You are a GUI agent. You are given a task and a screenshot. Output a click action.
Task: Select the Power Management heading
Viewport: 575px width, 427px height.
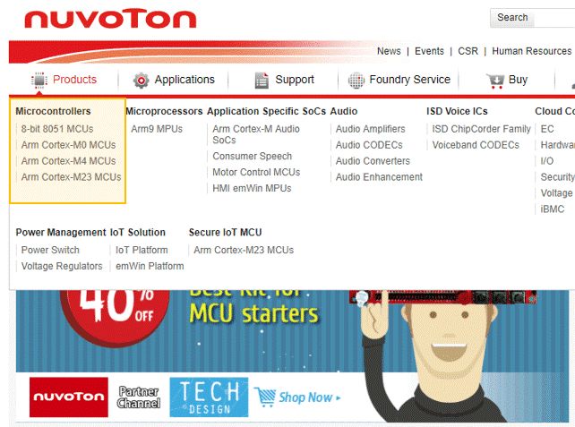(x=61, y=233)
